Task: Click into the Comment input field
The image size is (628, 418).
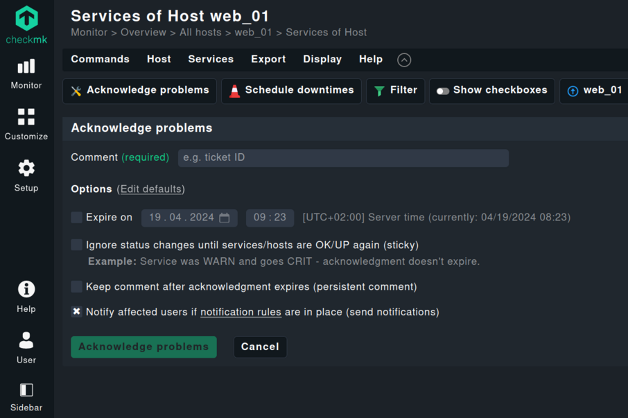Action: 343,158
